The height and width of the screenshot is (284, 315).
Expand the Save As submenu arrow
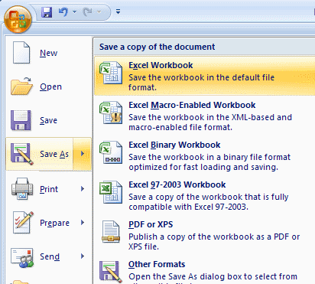tap(83, 154)
